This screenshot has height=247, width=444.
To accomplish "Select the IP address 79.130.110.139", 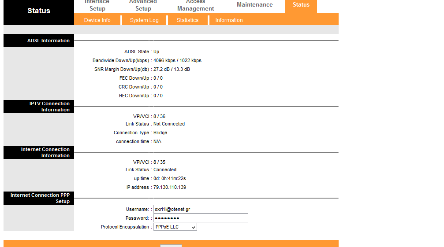I will click(170, 187).
